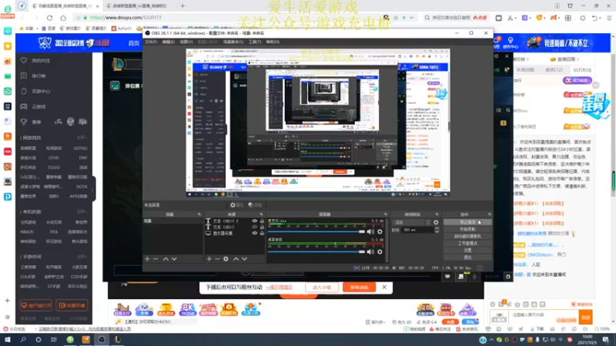
Task: Add a new scene with the plus icon in the OBS scenes panel
Action: coord(147,259)
